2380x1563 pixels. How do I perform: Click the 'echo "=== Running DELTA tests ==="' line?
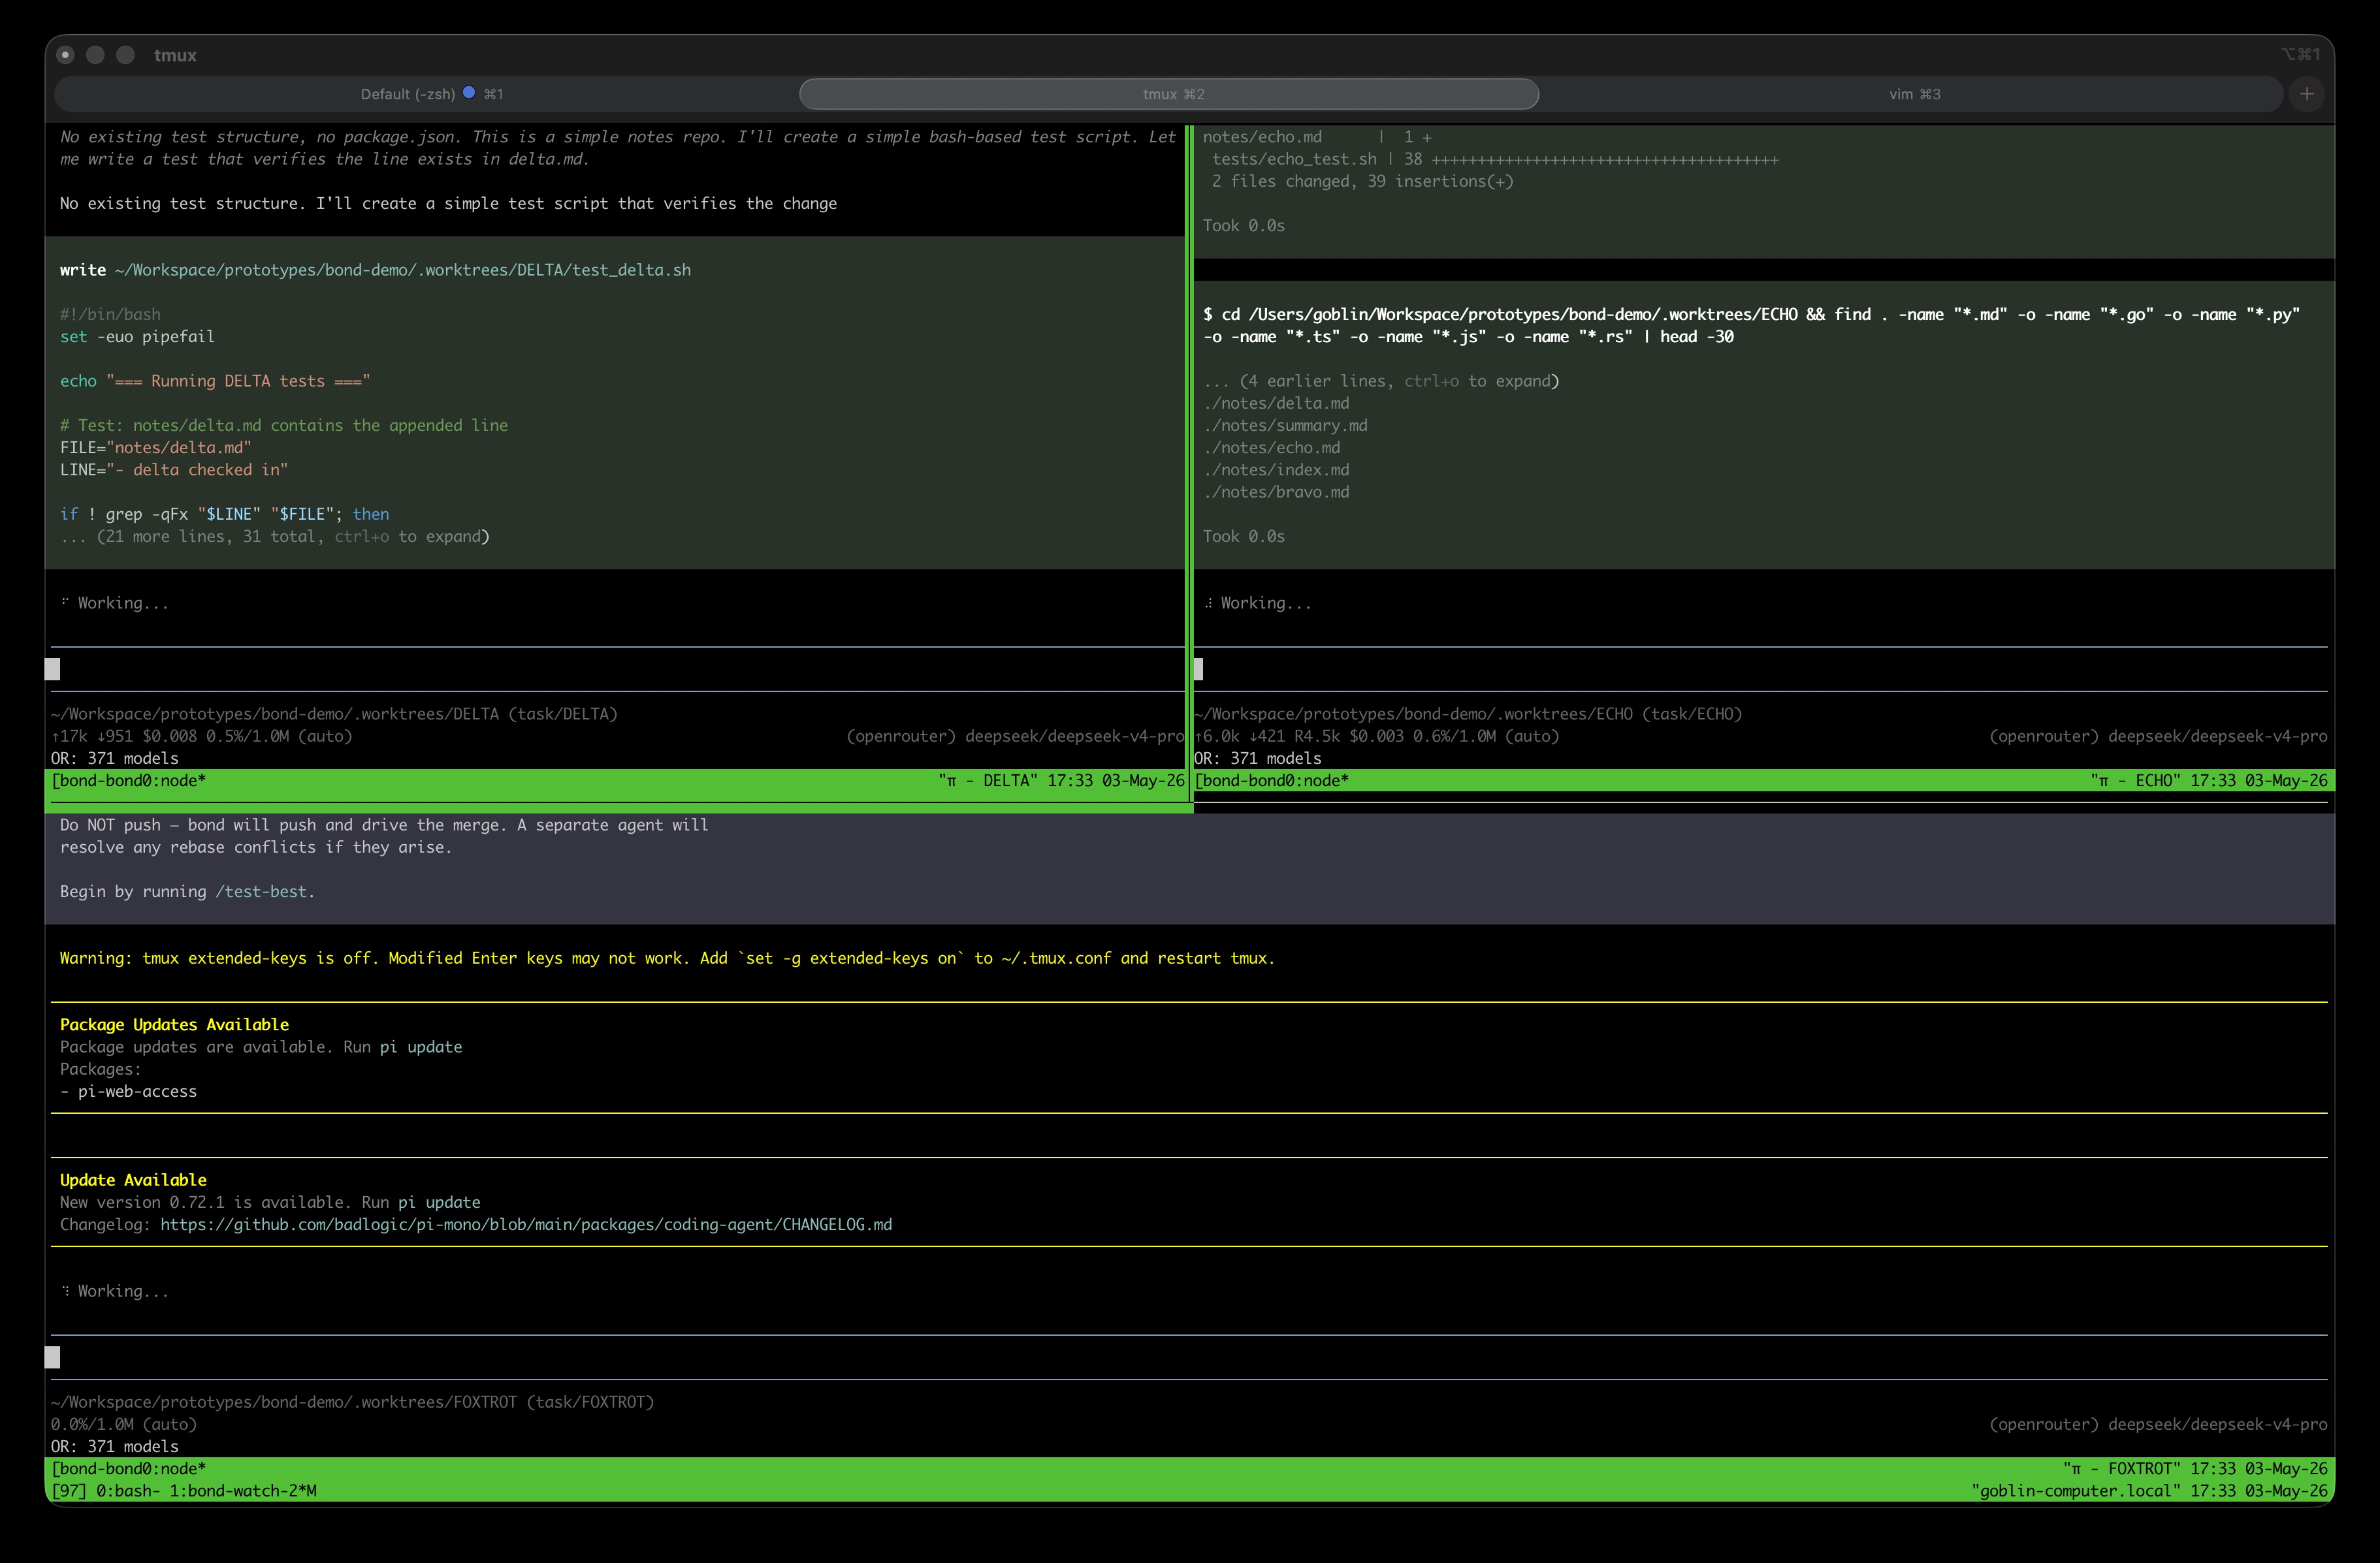[x=215, y=381]
